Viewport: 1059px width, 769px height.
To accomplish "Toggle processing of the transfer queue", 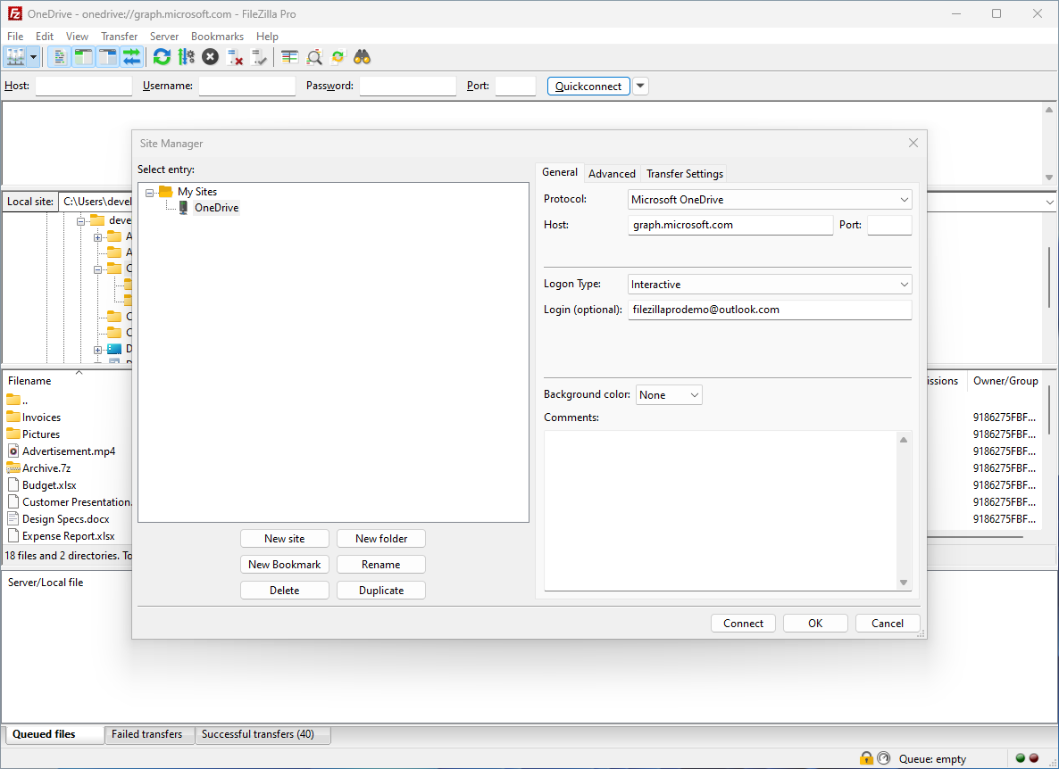I will (186, 56).
